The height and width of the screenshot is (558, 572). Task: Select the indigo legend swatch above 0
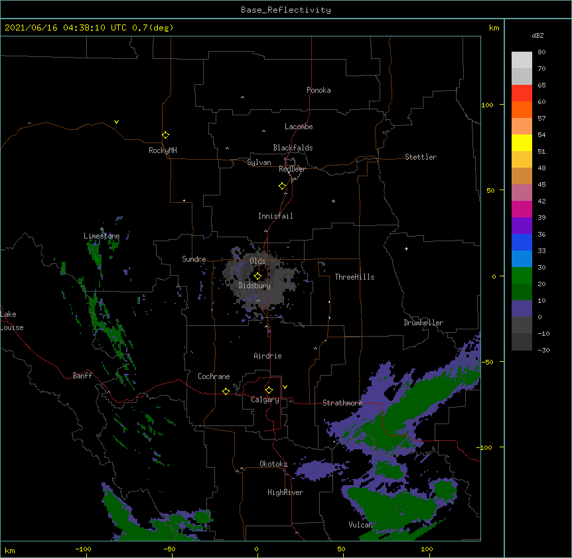[x=522, y=309]
